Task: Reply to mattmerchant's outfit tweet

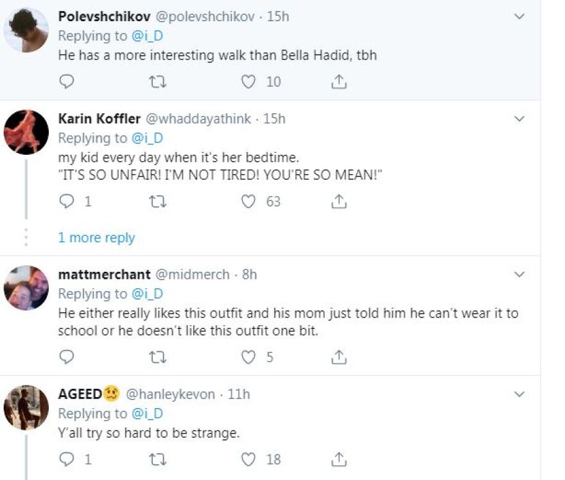Action: point(67,357)
